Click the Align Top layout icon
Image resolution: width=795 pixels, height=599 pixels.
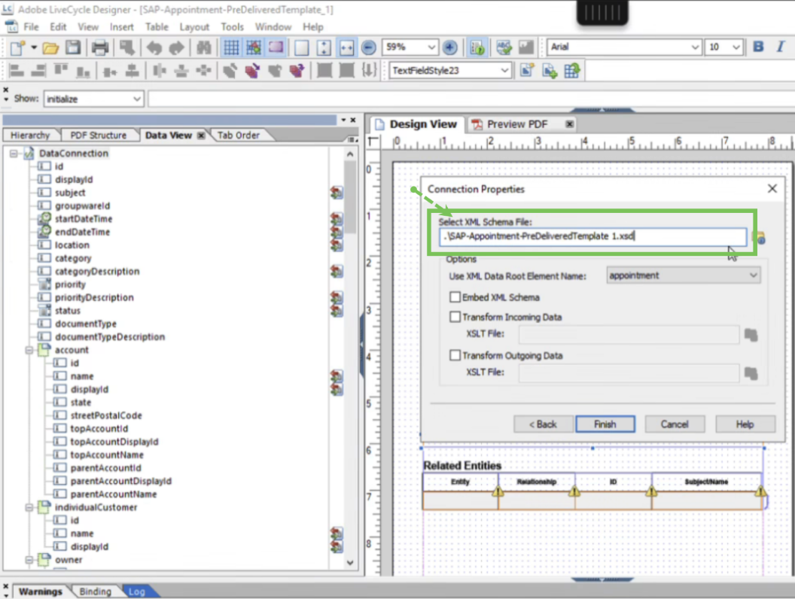click(61, 71)
